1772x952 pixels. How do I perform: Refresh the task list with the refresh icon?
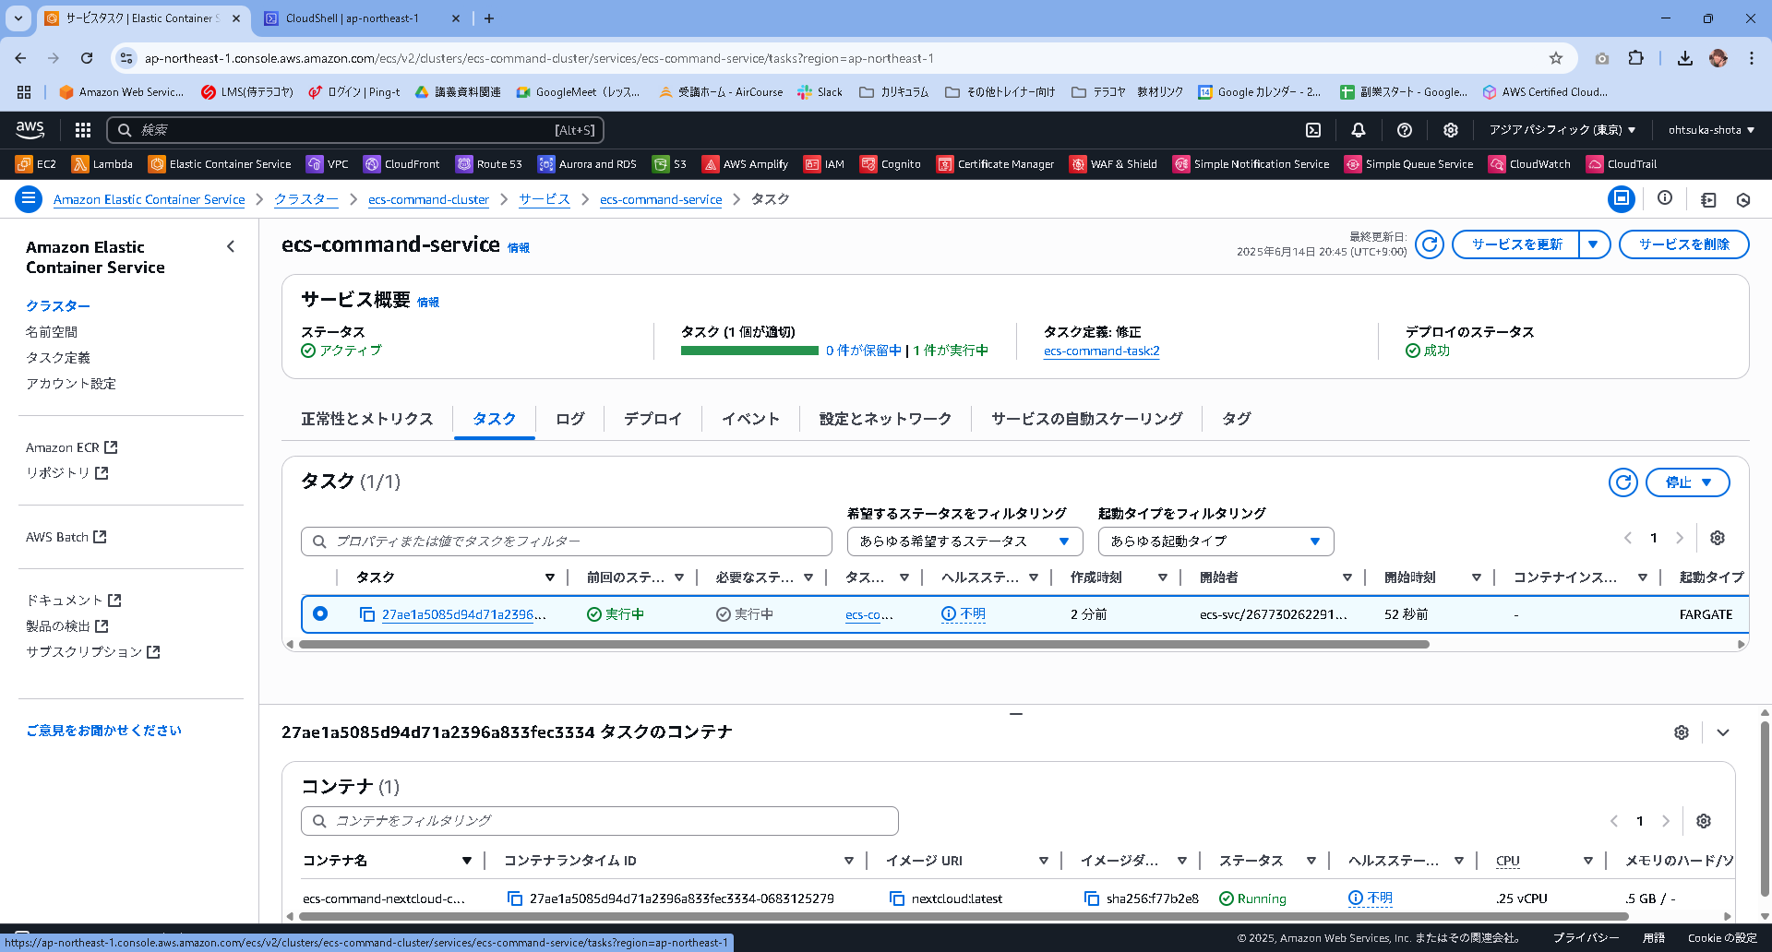click(x=1622, y=482)
